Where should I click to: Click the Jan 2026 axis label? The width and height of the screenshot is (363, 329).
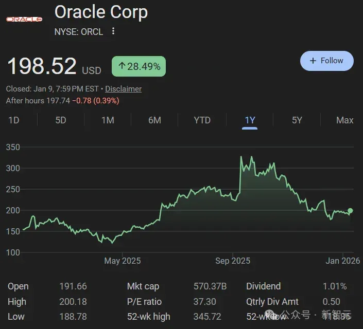[x=342, y=261]
